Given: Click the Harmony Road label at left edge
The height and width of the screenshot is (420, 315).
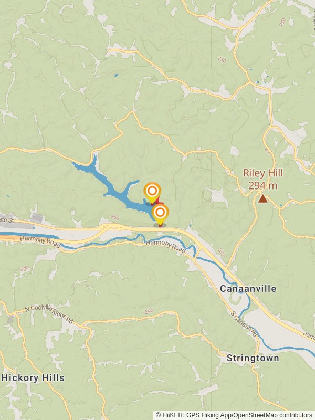Looking at the screenshot, I should point(40,241).
